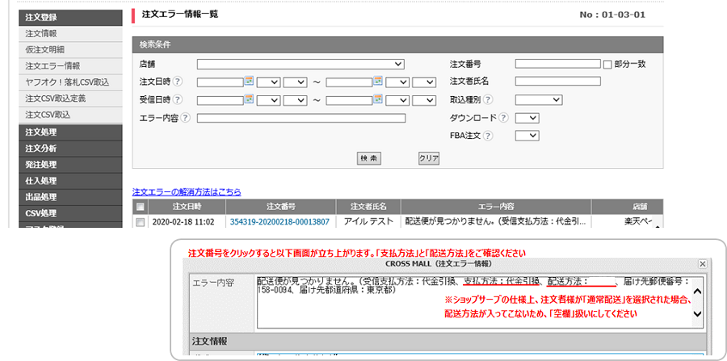Click the 2020-02-18 11:02 date cell
This screenshot has height=361, width=727.
tap(187, 221)
